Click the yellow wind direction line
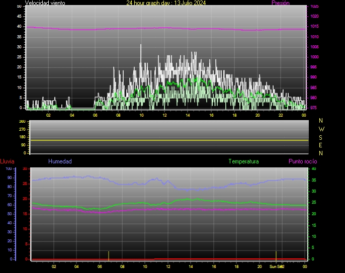The height and width of the screenshot is (273, 345). (x=169, y=140)
